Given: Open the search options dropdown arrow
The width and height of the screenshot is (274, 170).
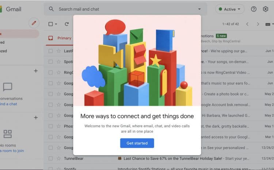Looking at the screenshot, I should click(x=199, y=9).
